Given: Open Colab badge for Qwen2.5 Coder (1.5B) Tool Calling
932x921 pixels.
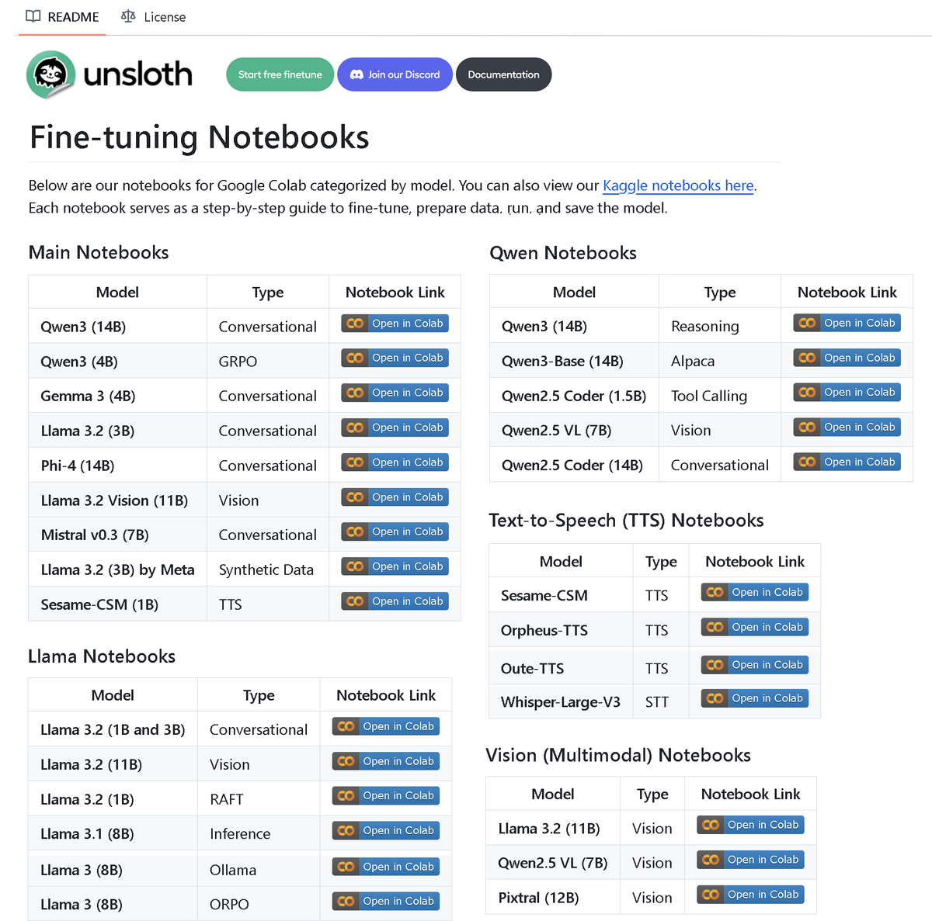Looking at the screenshot, I should pos(847,393).
